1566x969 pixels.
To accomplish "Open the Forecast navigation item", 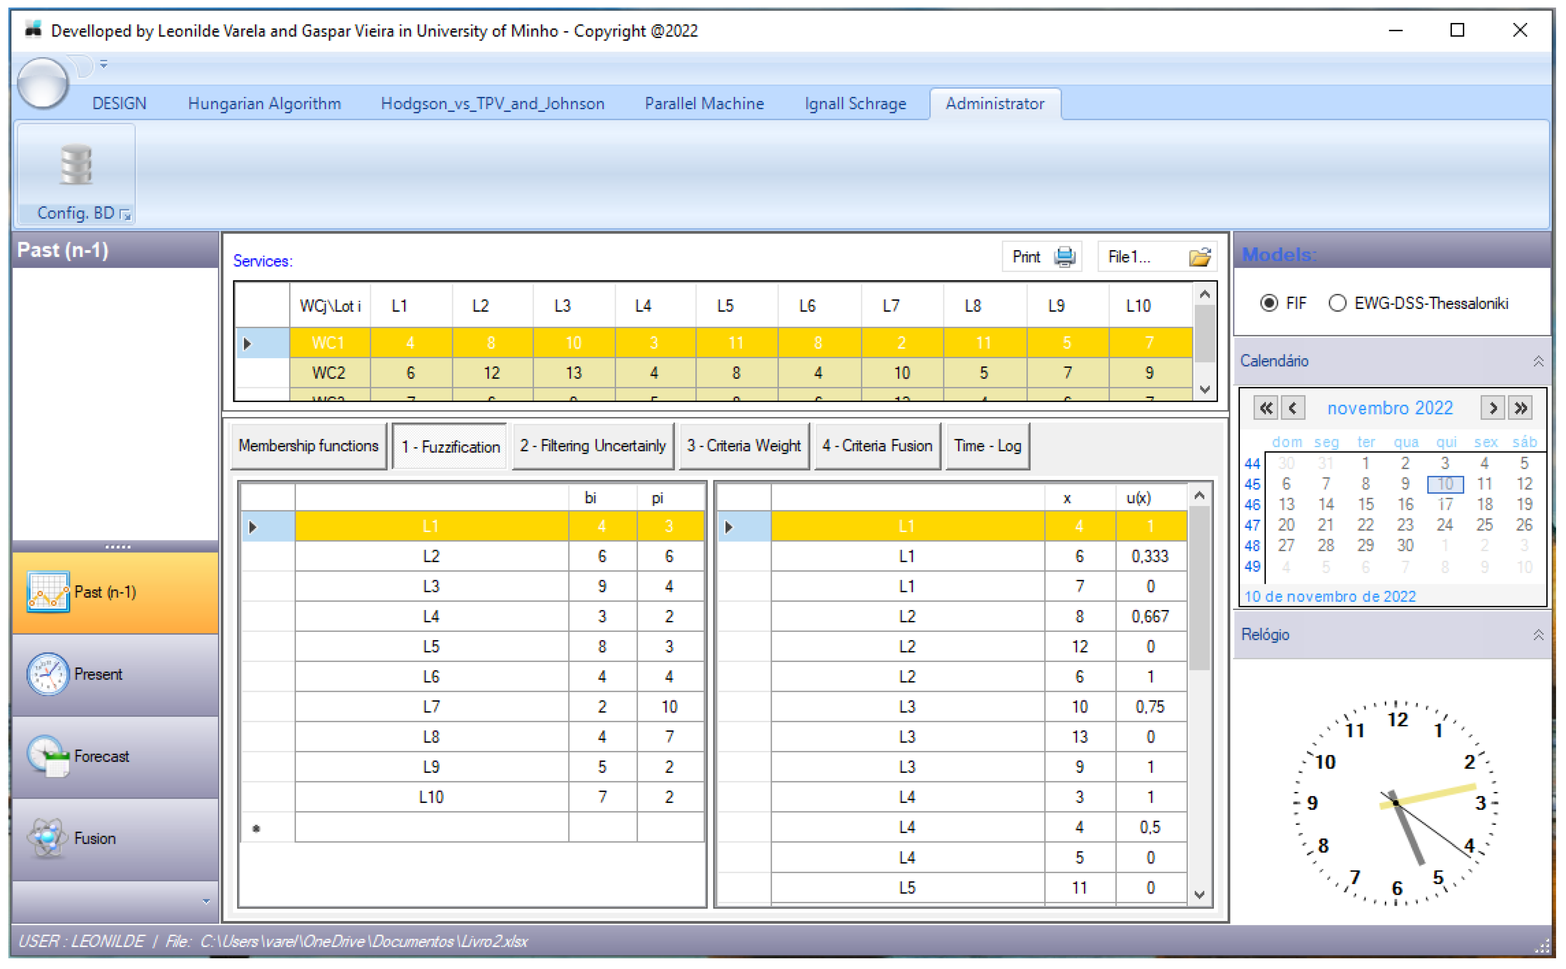I will [101, 756].
